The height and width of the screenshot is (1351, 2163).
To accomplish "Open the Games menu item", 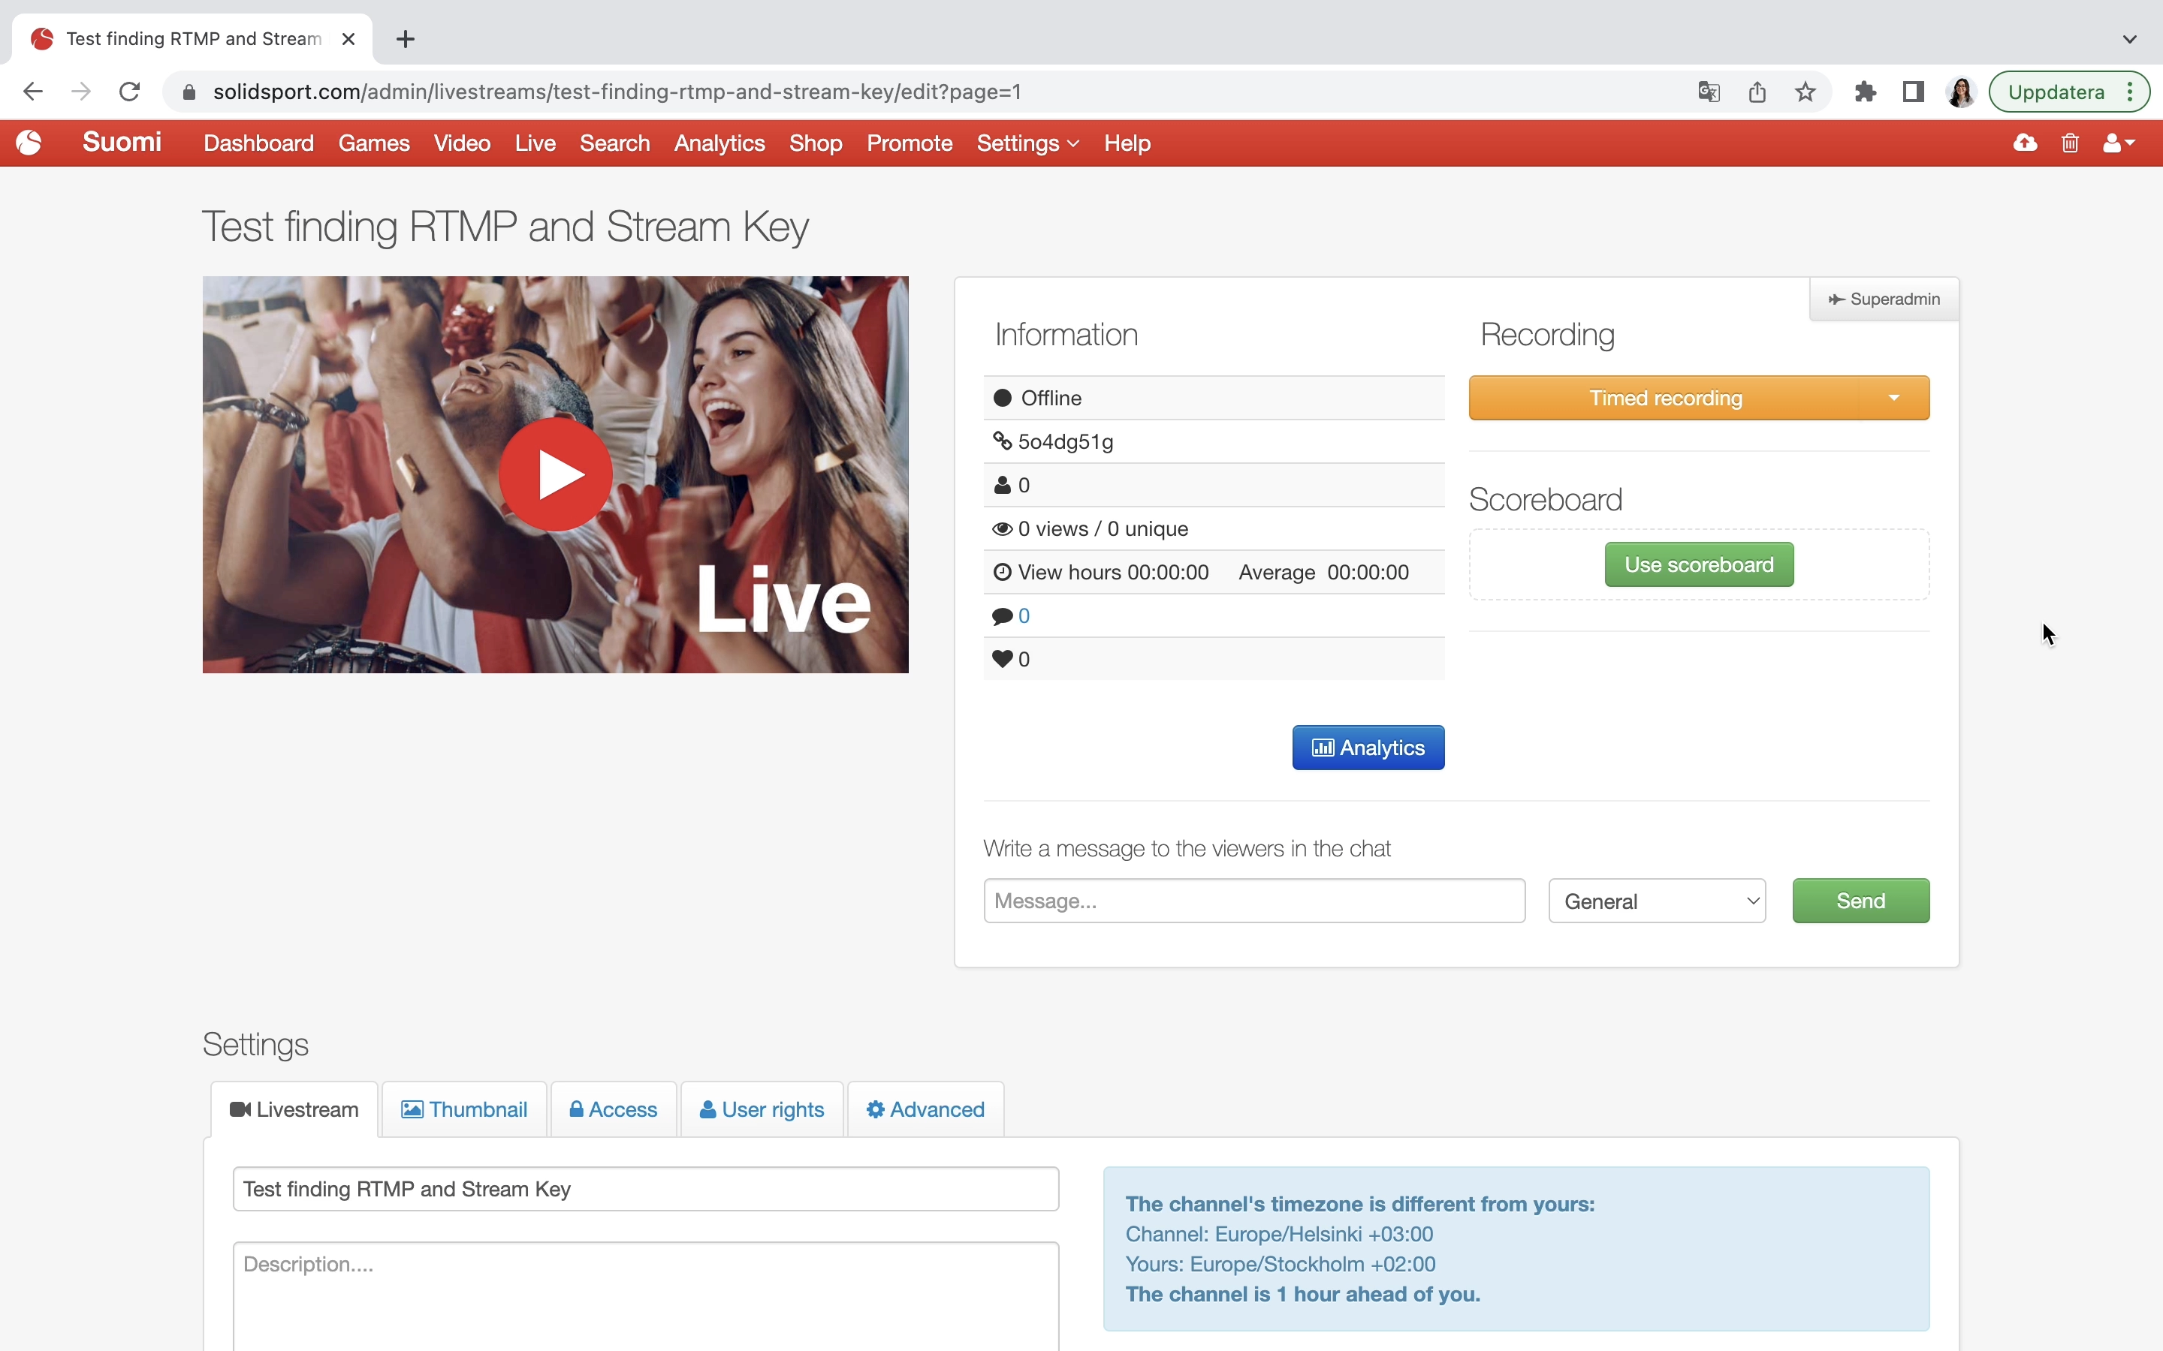I will click(373, 143).
